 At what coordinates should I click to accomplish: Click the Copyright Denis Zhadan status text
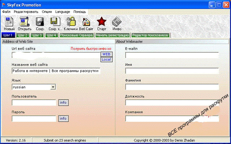click(164, 140)
